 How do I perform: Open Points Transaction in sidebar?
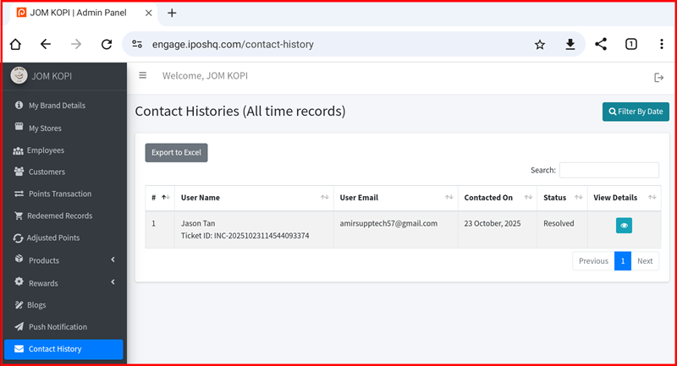(59, 194)
